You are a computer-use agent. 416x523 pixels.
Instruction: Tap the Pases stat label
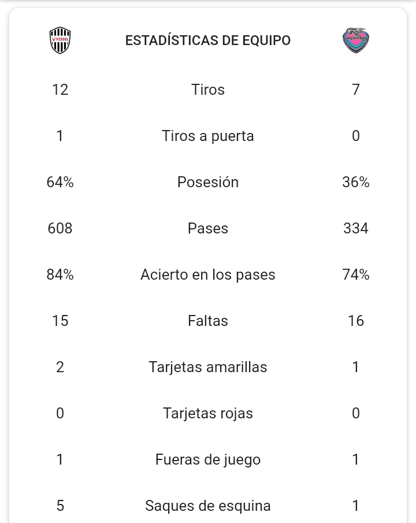click(x=208, y=228)
